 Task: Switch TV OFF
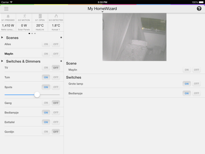[x=56, y=68]
